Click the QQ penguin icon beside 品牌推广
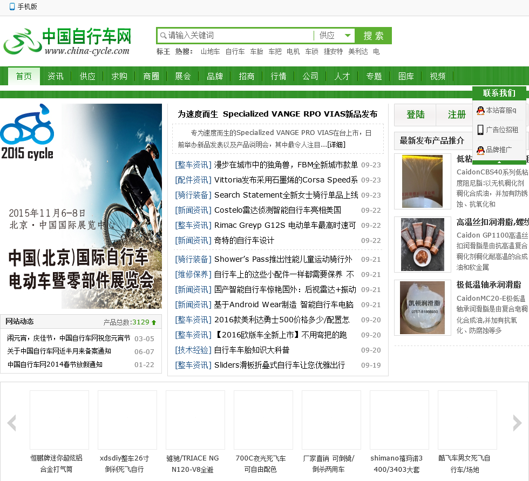Viewport: 529px width, 481px height. click(480, 150)
